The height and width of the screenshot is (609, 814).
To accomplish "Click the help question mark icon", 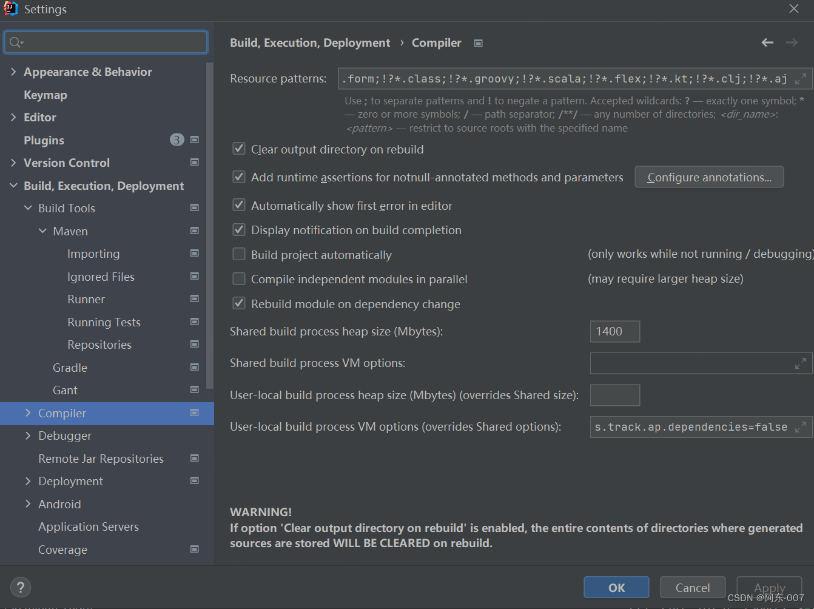I will [21, 587].
